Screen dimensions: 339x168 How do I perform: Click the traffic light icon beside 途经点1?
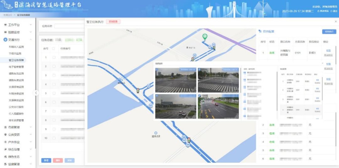[138, 90]
